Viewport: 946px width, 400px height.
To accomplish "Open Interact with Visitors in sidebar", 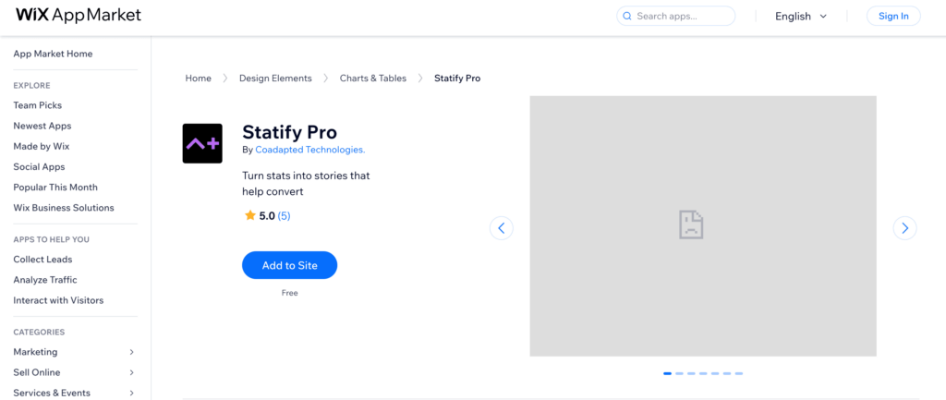I will coord(58,300).
